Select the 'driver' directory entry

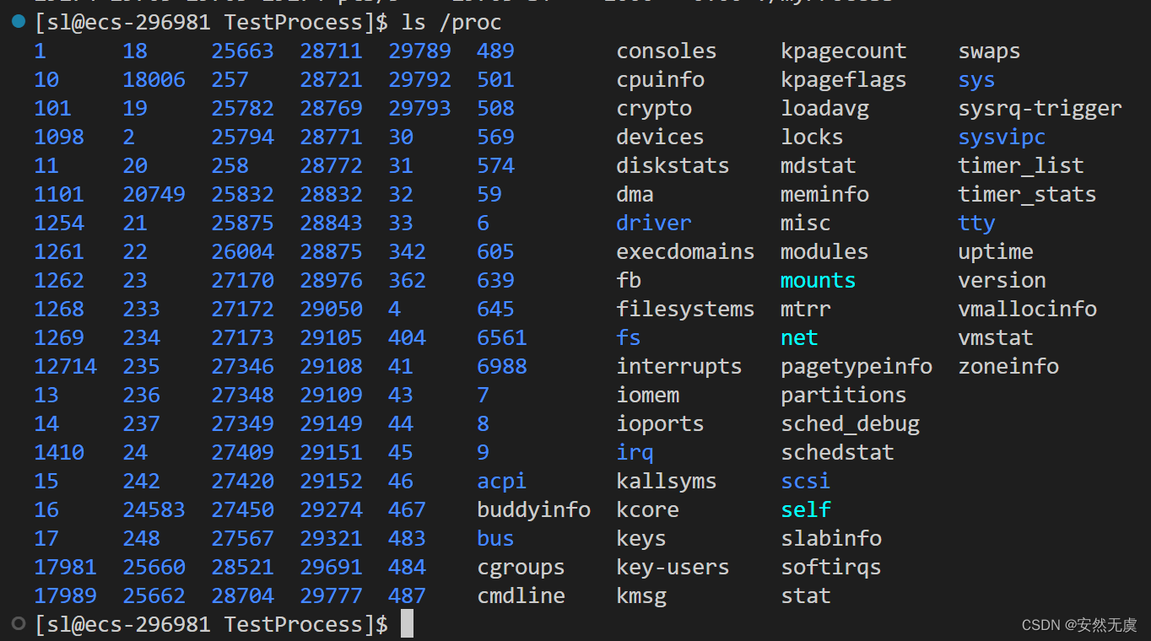(654, 223)
